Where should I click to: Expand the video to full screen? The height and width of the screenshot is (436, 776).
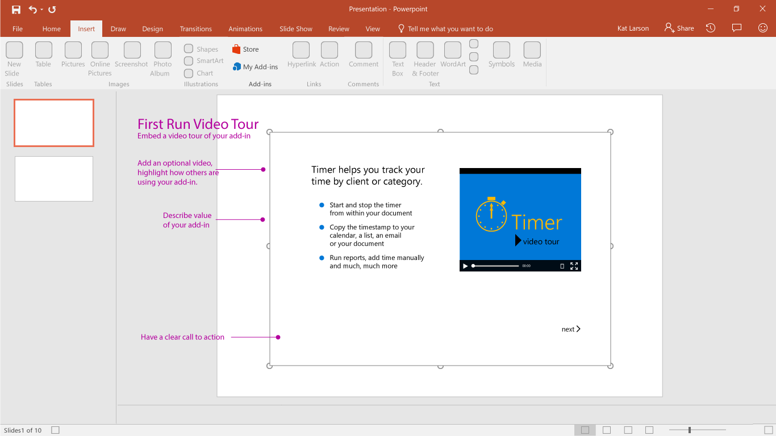pyautogui.click(x=574, y=266)
